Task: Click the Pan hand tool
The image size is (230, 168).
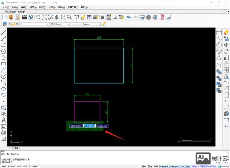Action: coord(56,17)
